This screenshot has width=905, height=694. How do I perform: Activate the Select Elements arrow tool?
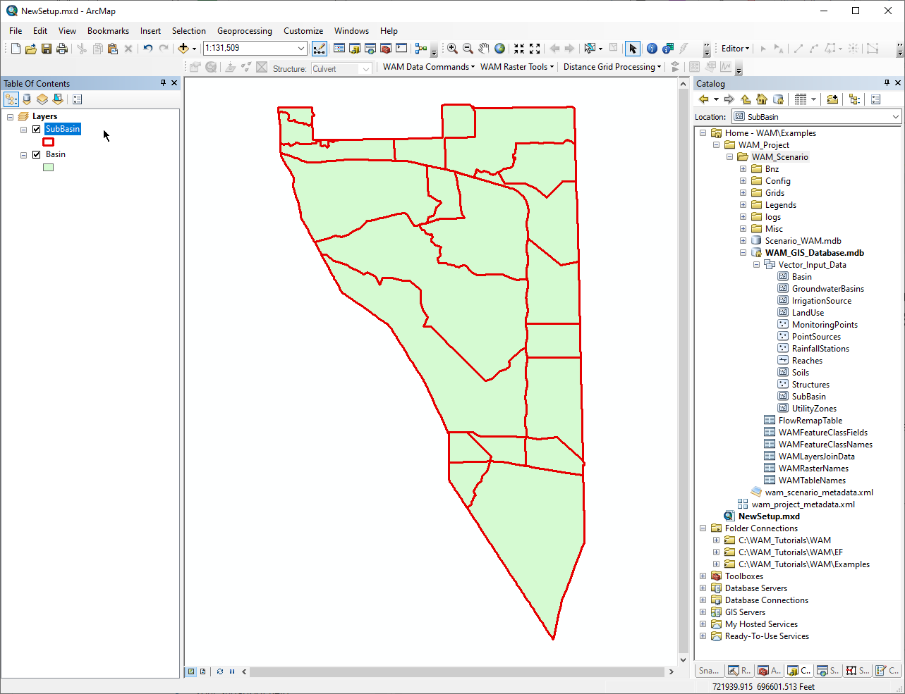point(633,49)
